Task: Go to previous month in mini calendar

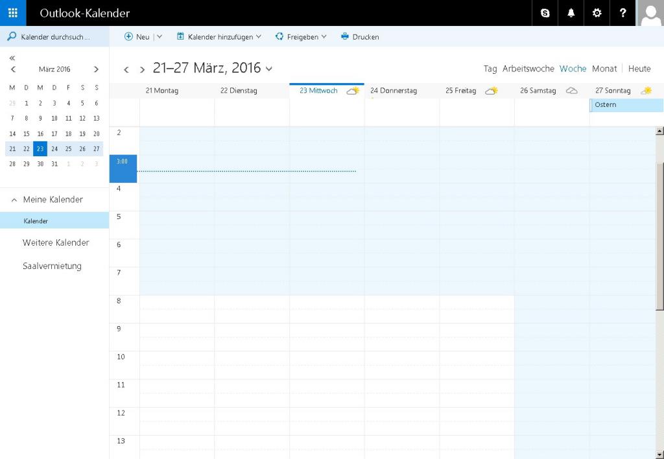Action: point(13,69)
